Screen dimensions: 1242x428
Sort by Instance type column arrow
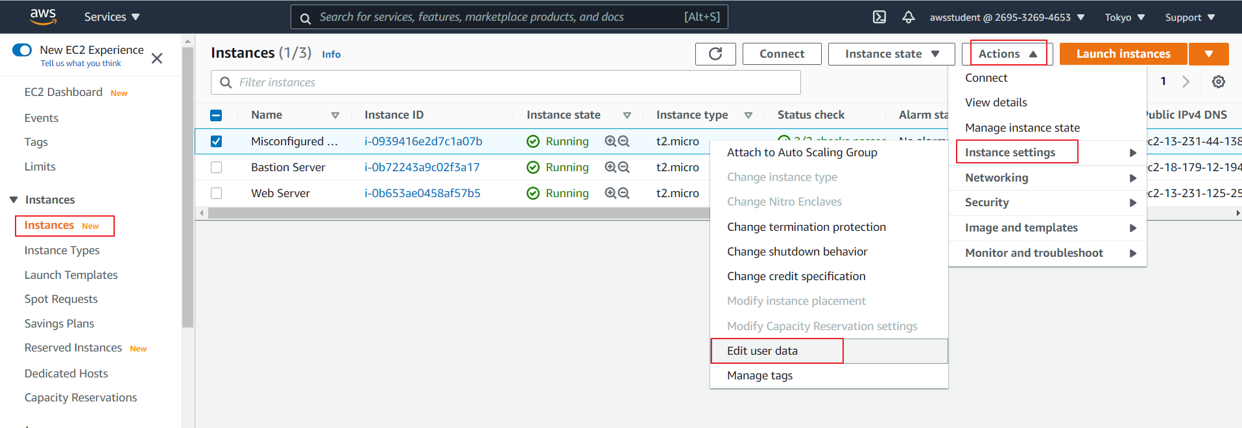748,115
